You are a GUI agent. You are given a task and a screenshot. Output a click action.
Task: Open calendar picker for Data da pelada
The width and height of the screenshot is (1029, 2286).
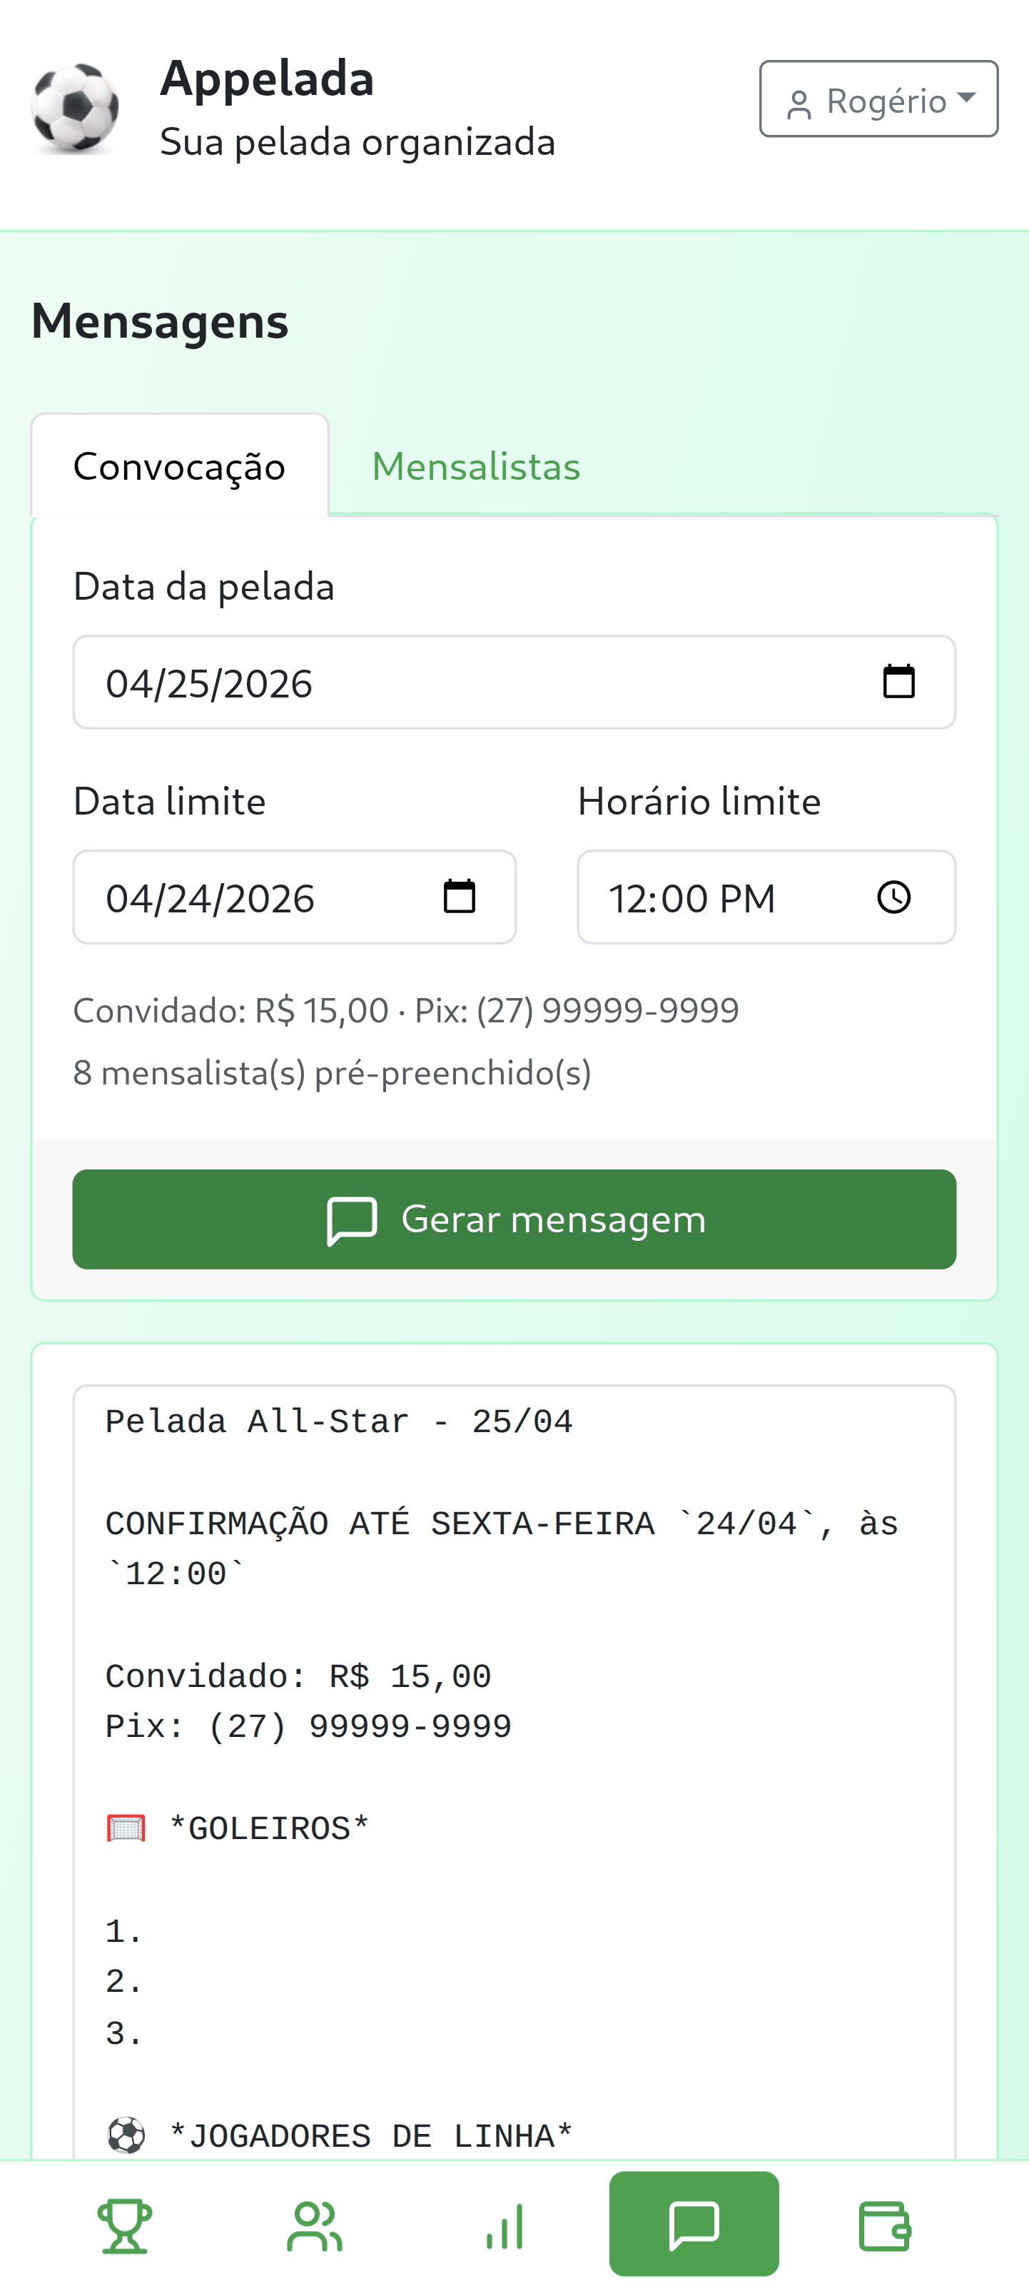coord(898,682)
